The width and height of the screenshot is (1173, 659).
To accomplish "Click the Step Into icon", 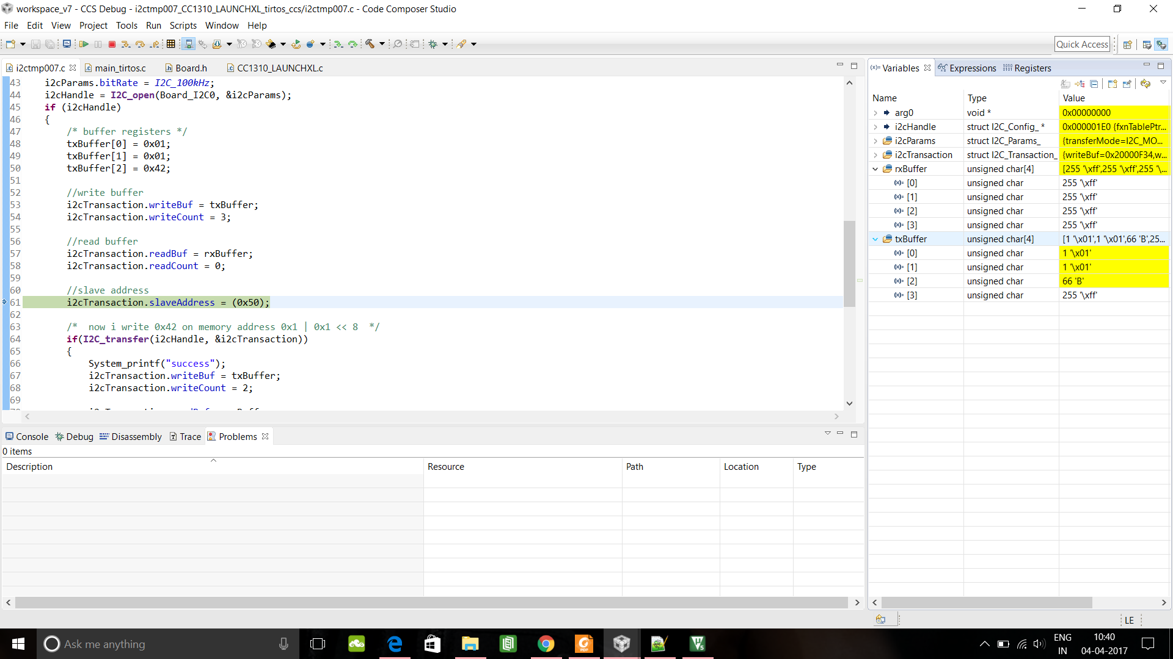I will click(x=125, y=44).
